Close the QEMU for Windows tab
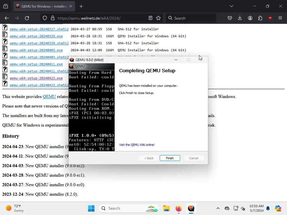The height and width of the screenshot is (215, 287). (71, 6)
